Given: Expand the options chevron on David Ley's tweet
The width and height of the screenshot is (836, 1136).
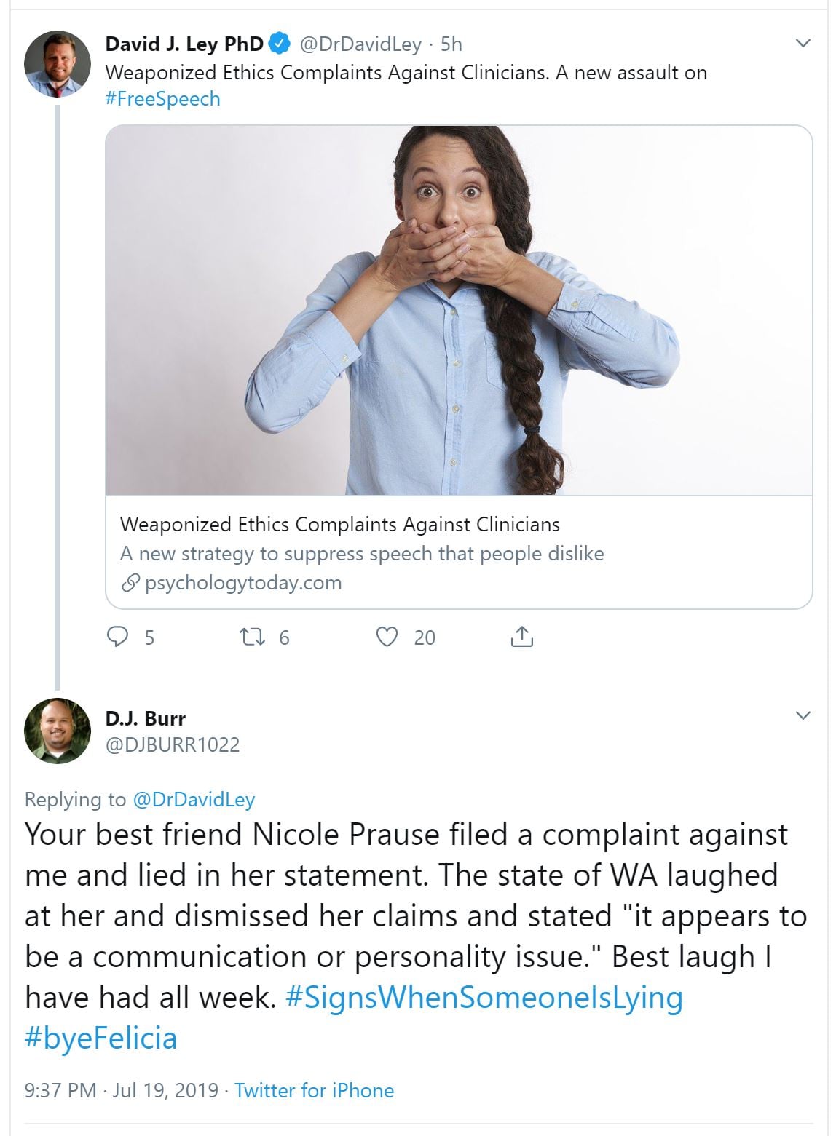Looking at the screenshot, I should [x=803, y=44].
